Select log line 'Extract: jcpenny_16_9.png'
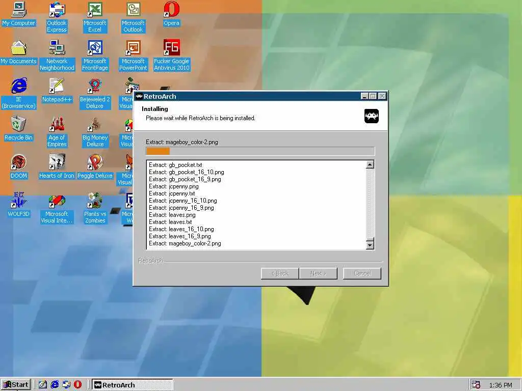 [181, 208]
